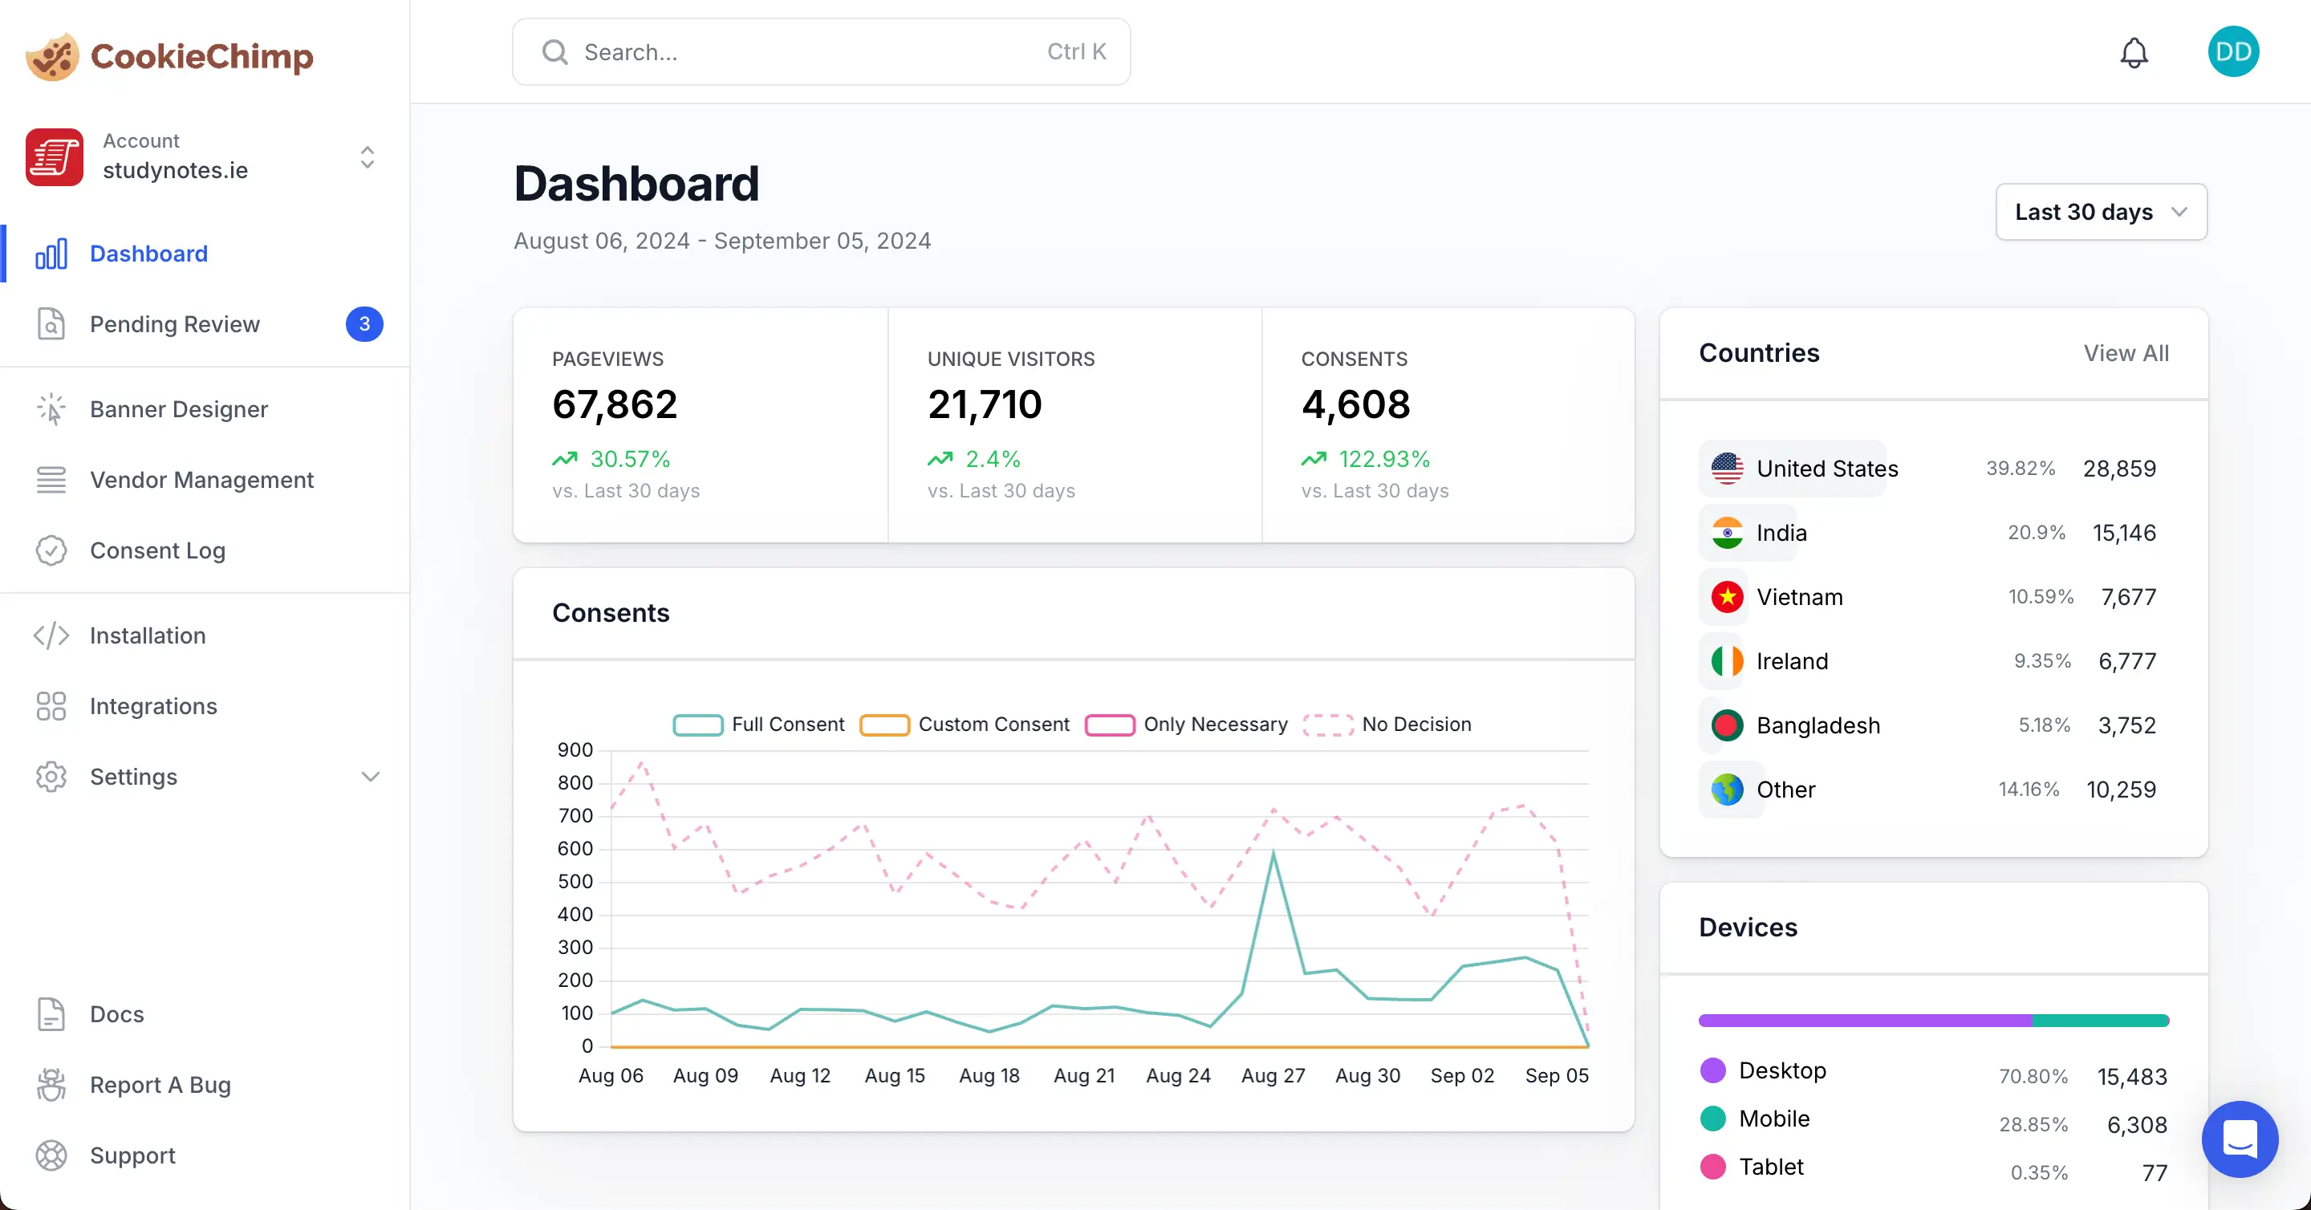Open Vendor Management from the sidebar
The height and width of the screenshot is (1210, 2311).
click(202, 480)
